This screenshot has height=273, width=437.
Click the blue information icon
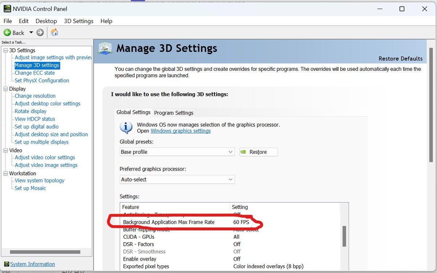[126, 128]
